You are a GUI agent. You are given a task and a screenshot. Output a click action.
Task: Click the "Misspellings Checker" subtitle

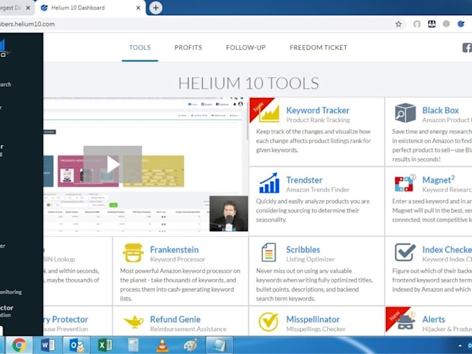(315, 329)
